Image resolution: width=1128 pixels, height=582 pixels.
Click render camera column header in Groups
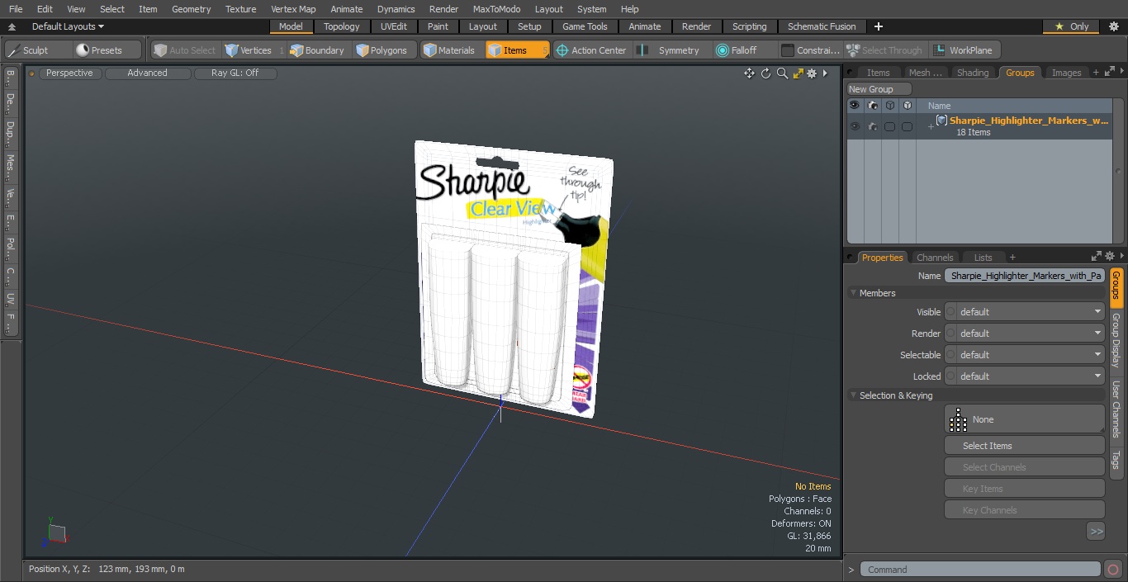pyautogui.click(x=872, y=106)
